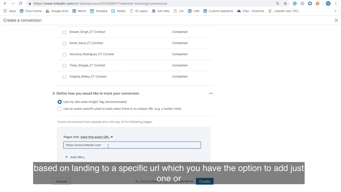This screenshot has height=192, width=341.
Task: Reload the page
Action: (x=20, y=3)
